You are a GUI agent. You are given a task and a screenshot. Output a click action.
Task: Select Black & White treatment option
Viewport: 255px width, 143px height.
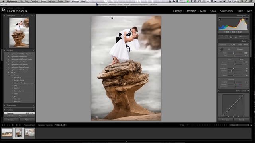click(243, 45)
